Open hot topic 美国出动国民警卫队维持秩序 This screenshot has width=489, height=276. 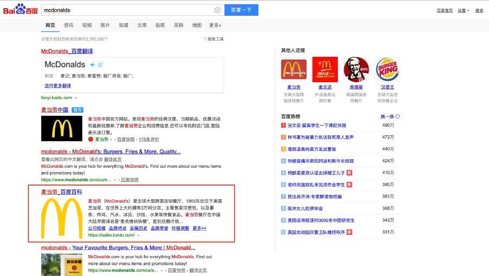click(x=316, y=232)
